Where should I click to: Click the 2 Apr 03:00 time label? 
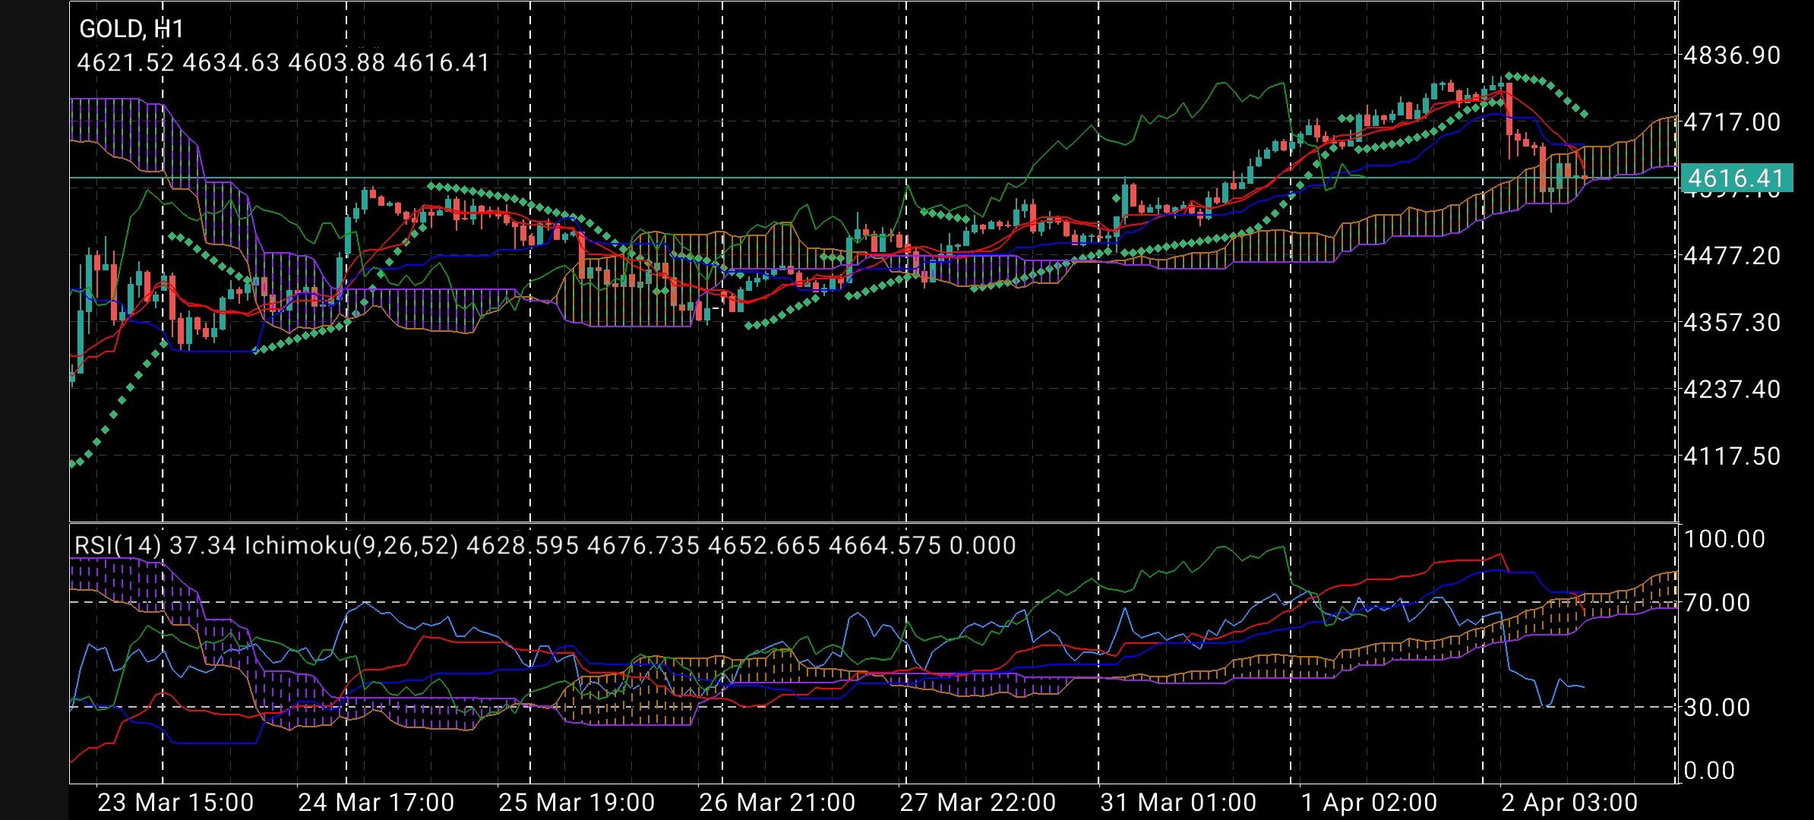[1570, 803]
